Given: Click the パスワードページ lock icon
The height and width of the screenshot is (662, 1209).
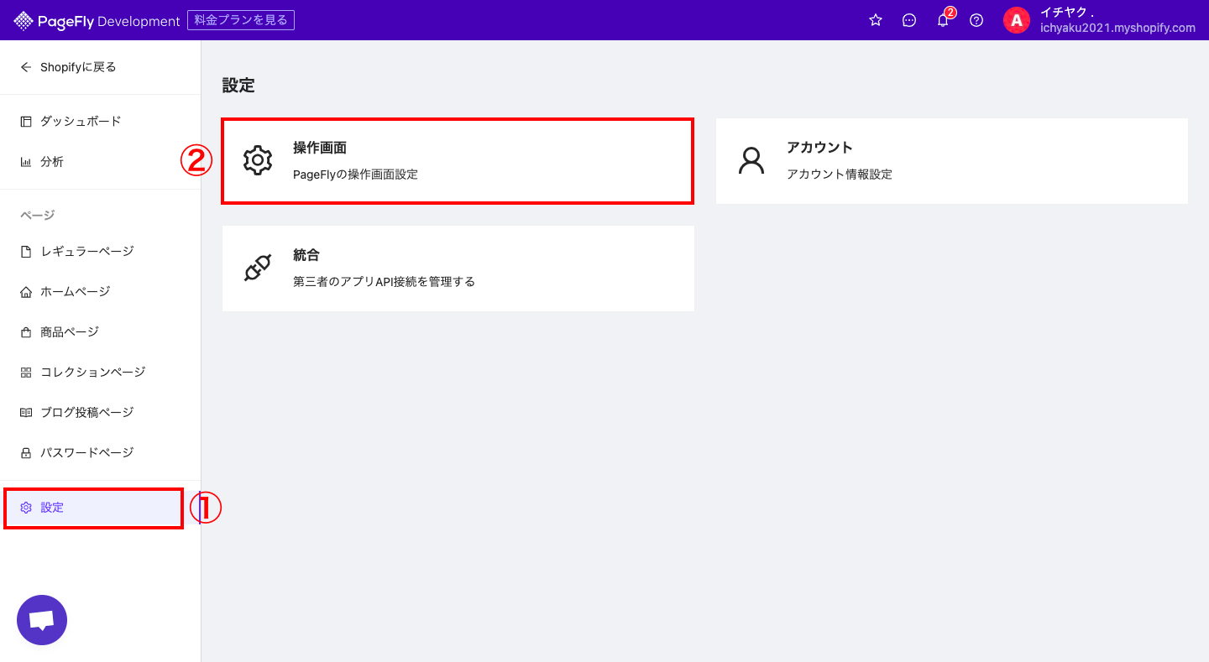Looking at the screenshot, I should [x=26, y=453].
